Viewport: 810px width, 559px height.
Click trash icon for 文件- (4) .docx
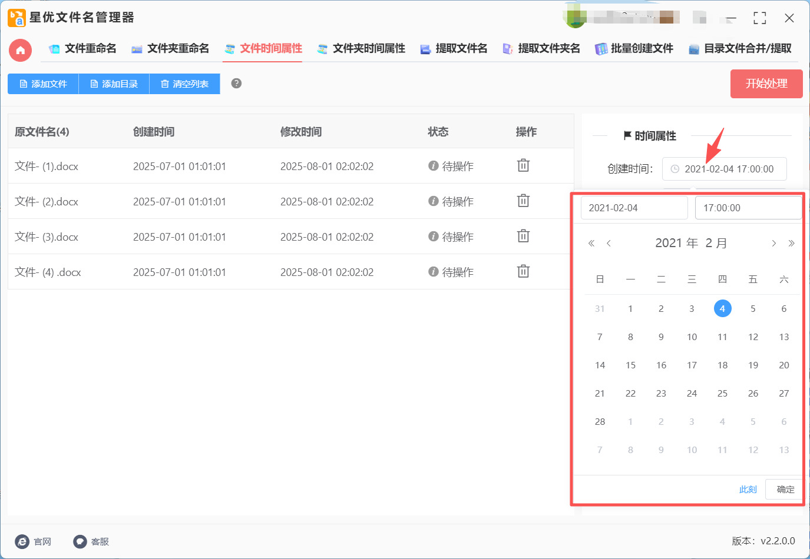click(523, 271)
